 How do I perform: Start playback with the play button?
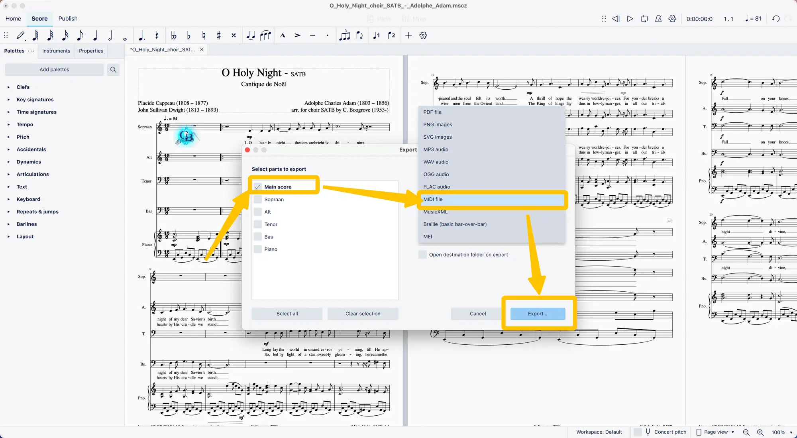630,19
